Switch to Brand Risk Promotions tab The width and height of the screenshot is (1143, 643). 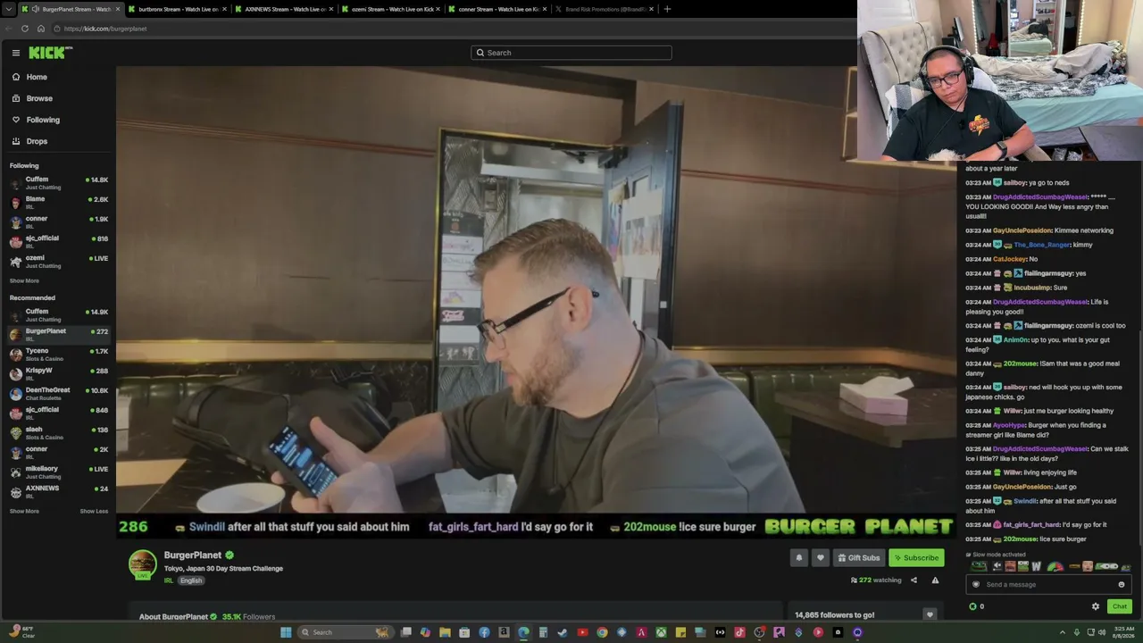click(x=605, y=9)
